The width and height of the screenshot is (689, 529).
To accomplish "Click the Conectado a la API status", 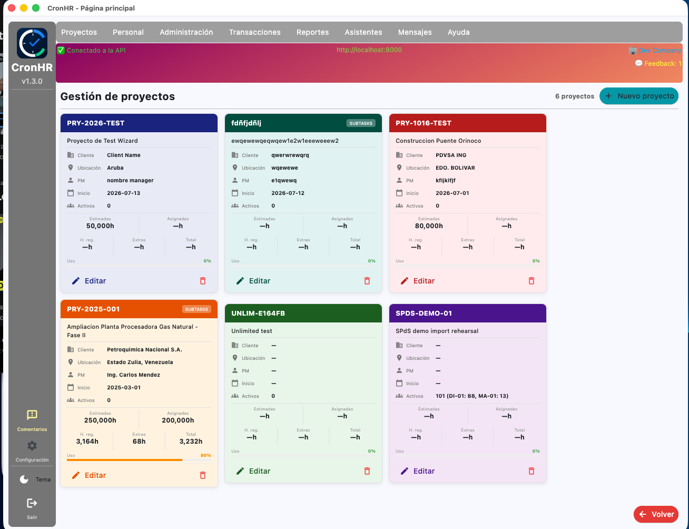I will point(91,50).
